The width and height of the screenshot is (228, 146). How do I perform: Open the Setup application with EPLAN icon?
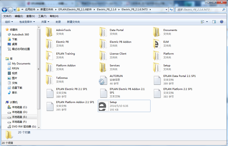click(103, 106)
